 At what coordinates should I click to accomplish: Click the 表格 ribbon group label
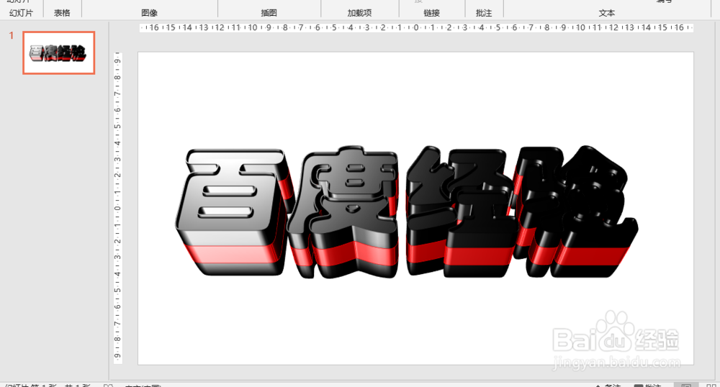point(62,13)
